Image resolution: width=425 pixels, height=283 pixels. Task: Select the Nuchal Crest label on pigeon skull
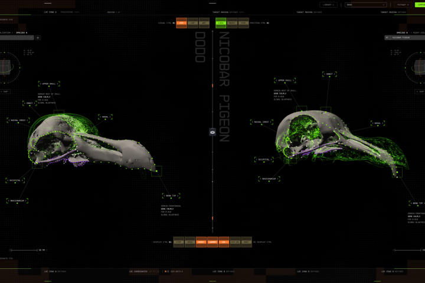(x=261, y=122)
